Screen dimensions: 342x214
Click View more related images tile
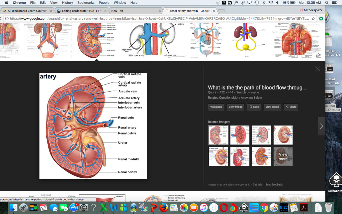point(283,157)
